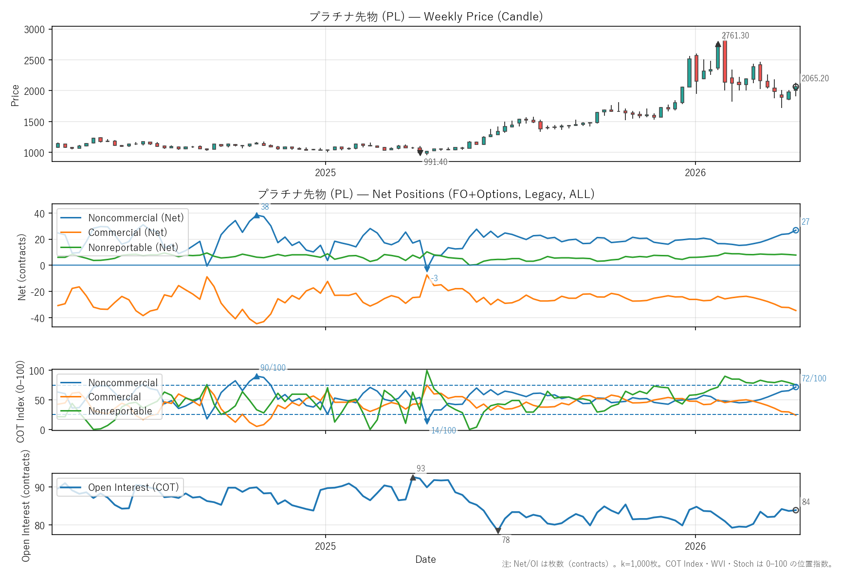Click the open interest low marker at 78
Screen dimensions: 841x574
(x=498, y=531)
